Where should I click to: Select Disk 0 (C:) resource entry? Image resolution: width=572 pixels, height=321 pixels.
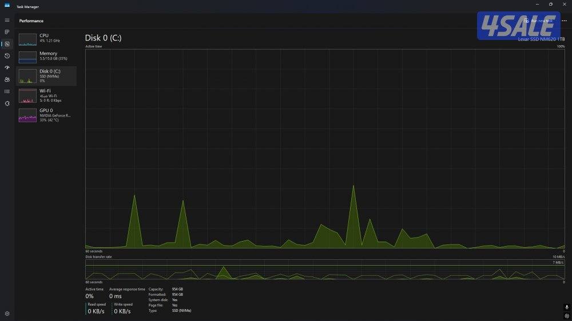46,75
